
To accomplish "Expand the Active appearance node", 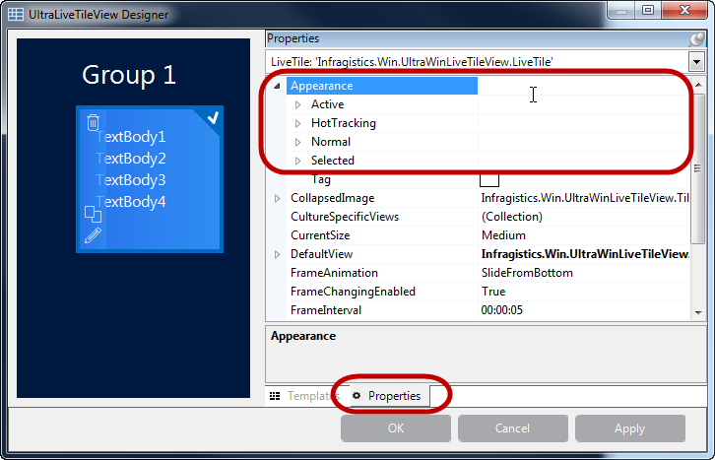I will 298,104.
